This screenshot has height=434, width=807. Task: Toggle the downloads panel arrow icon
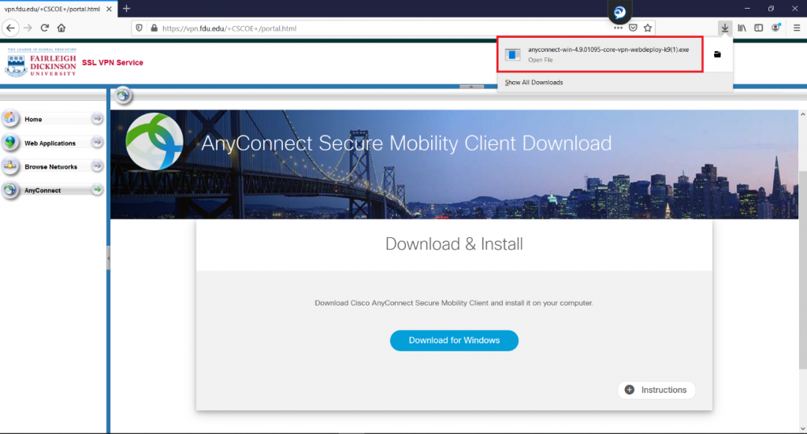click(725, 28)
